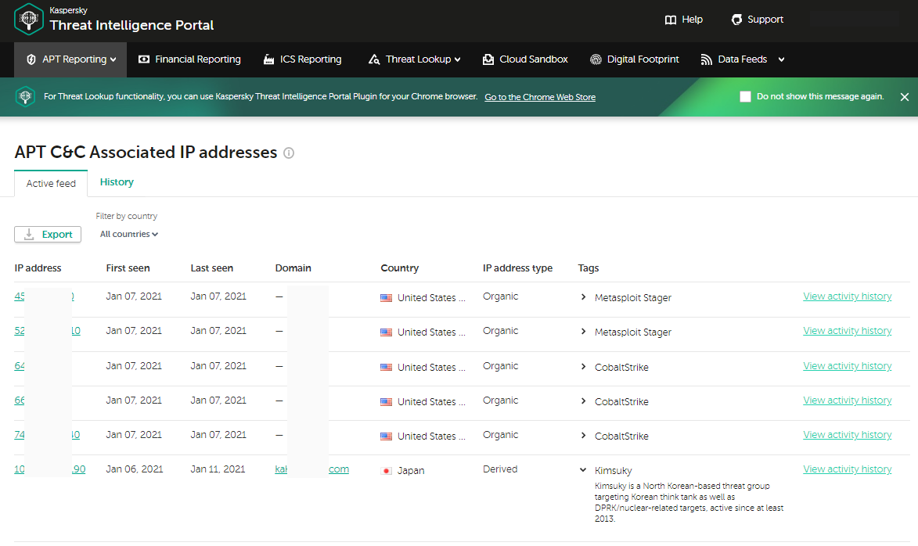This screenshot has width=918, height=546.
Task: Open Digital Footprint section
Action: [635, 59]
